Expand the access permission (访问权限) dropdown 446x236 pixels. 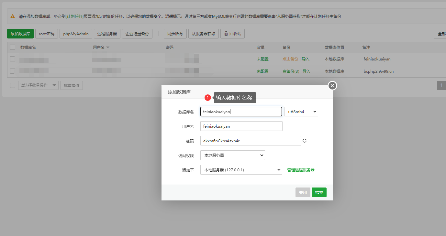232,155
